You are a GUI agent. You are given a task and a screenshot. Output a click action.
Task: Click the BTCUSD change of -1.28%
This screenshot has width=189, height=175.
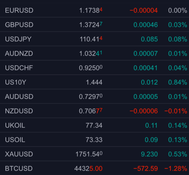176,168
